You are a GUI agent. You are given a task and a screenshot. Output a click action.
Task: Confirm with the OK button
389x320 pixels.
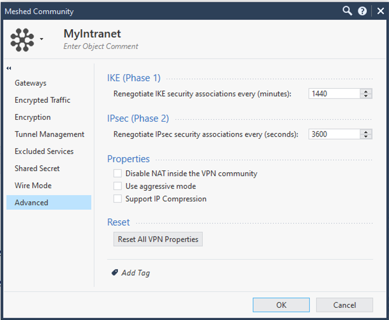pyautogui.click(x=281, y=305)
